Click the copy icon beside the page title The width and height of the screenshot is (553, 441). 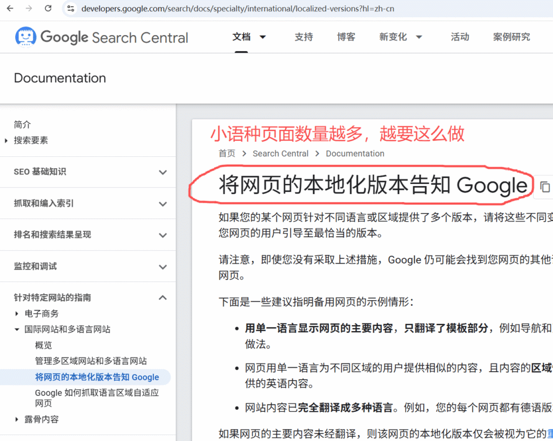[x=545, y=187]
